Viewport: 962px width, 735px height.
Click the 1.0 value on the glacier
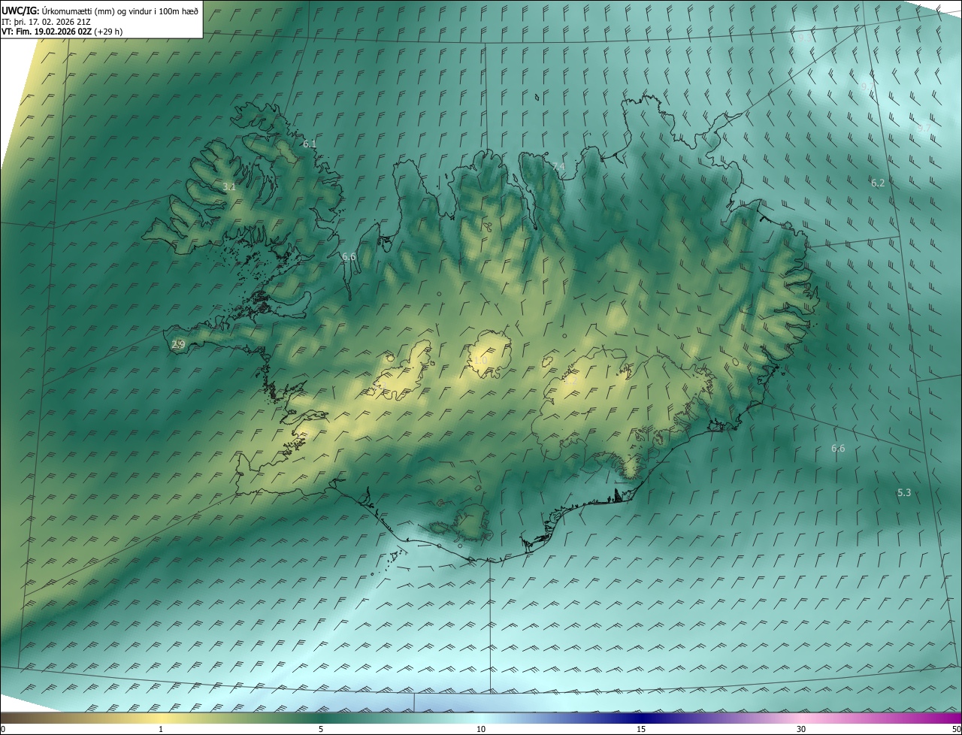(x=480, y=361)
